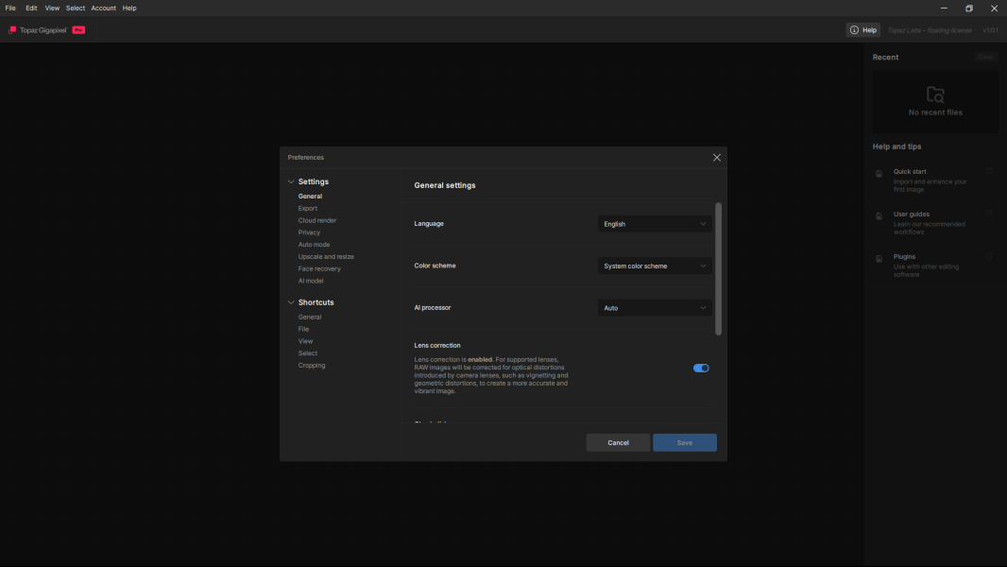This screenshot has width=1007, height=567.
Task: Open the Language dropdown
Action: [655, 224]
